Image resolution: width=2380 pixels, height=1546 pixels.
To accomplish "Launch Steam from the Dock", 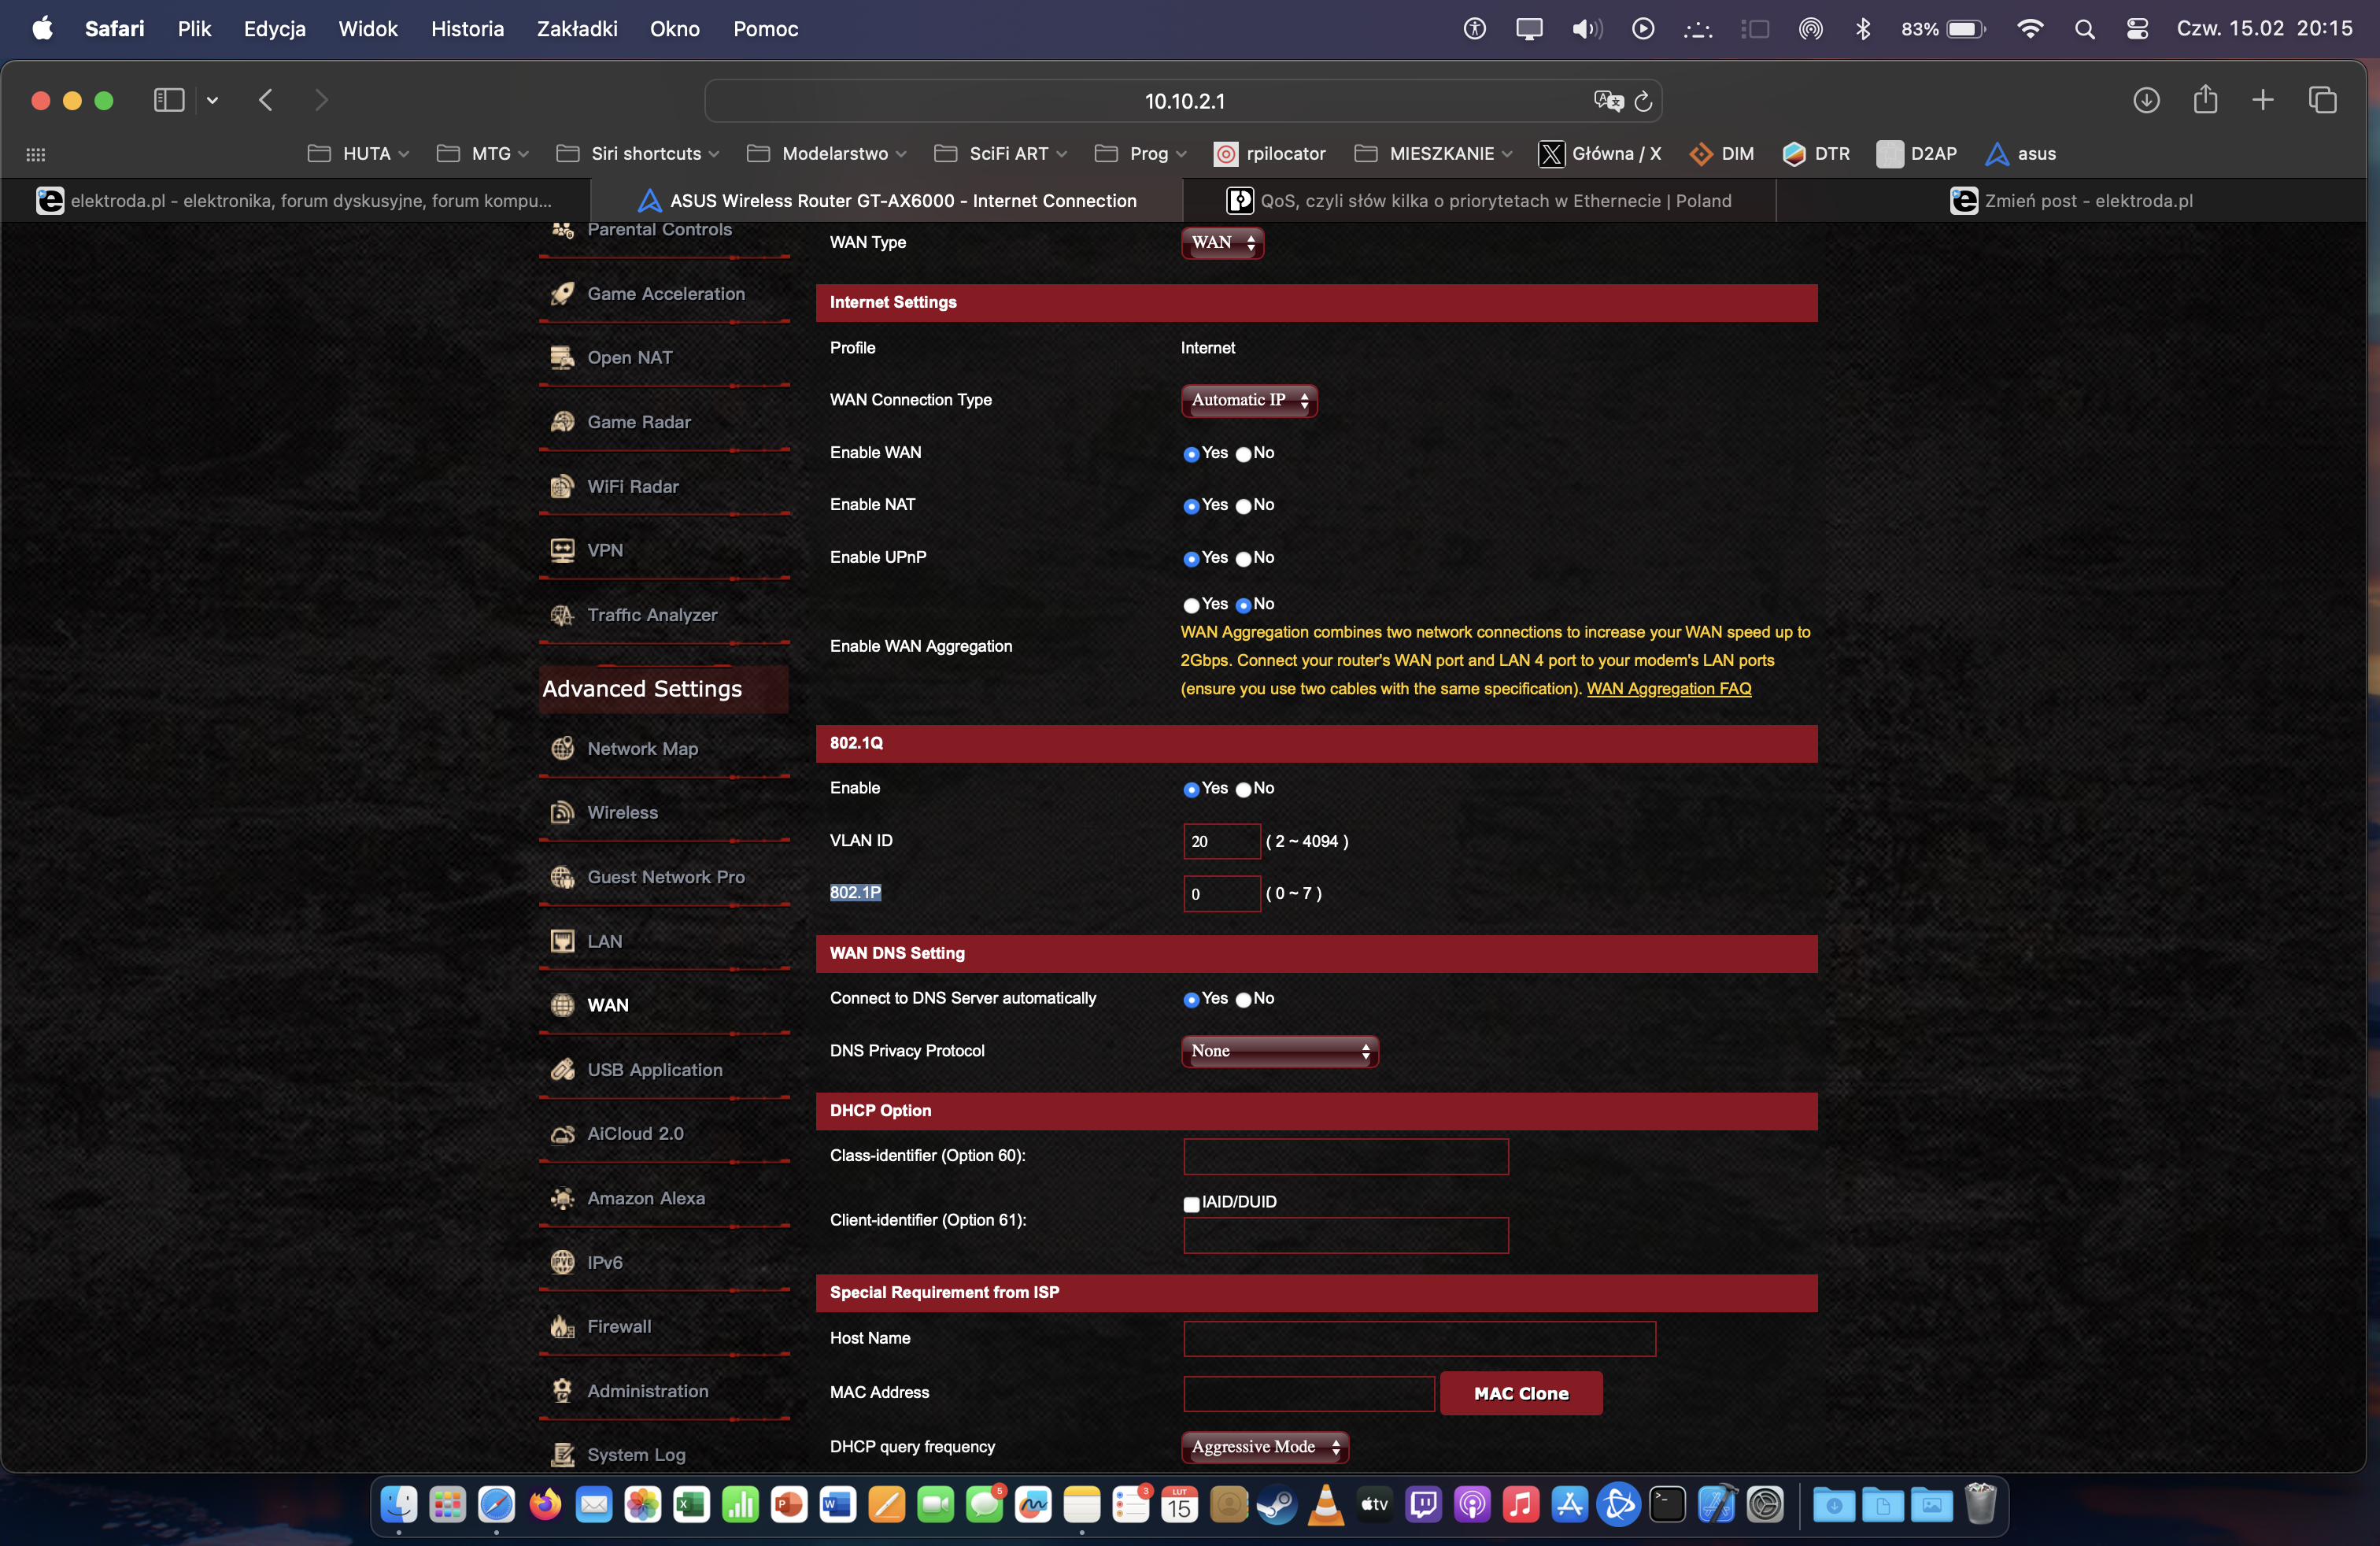I will click(x=1277, y=1504).
